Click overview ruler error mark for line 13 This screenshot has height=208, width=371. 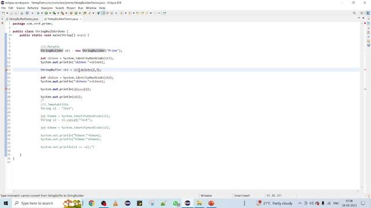tap(365, 69)
